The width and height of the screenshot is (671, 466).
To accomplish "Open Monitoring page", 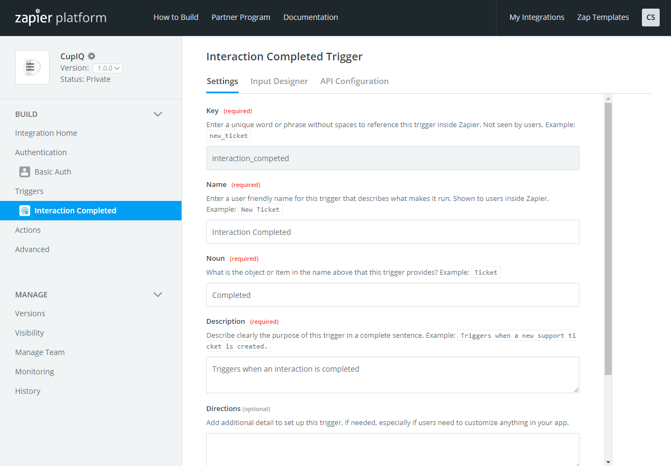I will click(x=34, y=372).
